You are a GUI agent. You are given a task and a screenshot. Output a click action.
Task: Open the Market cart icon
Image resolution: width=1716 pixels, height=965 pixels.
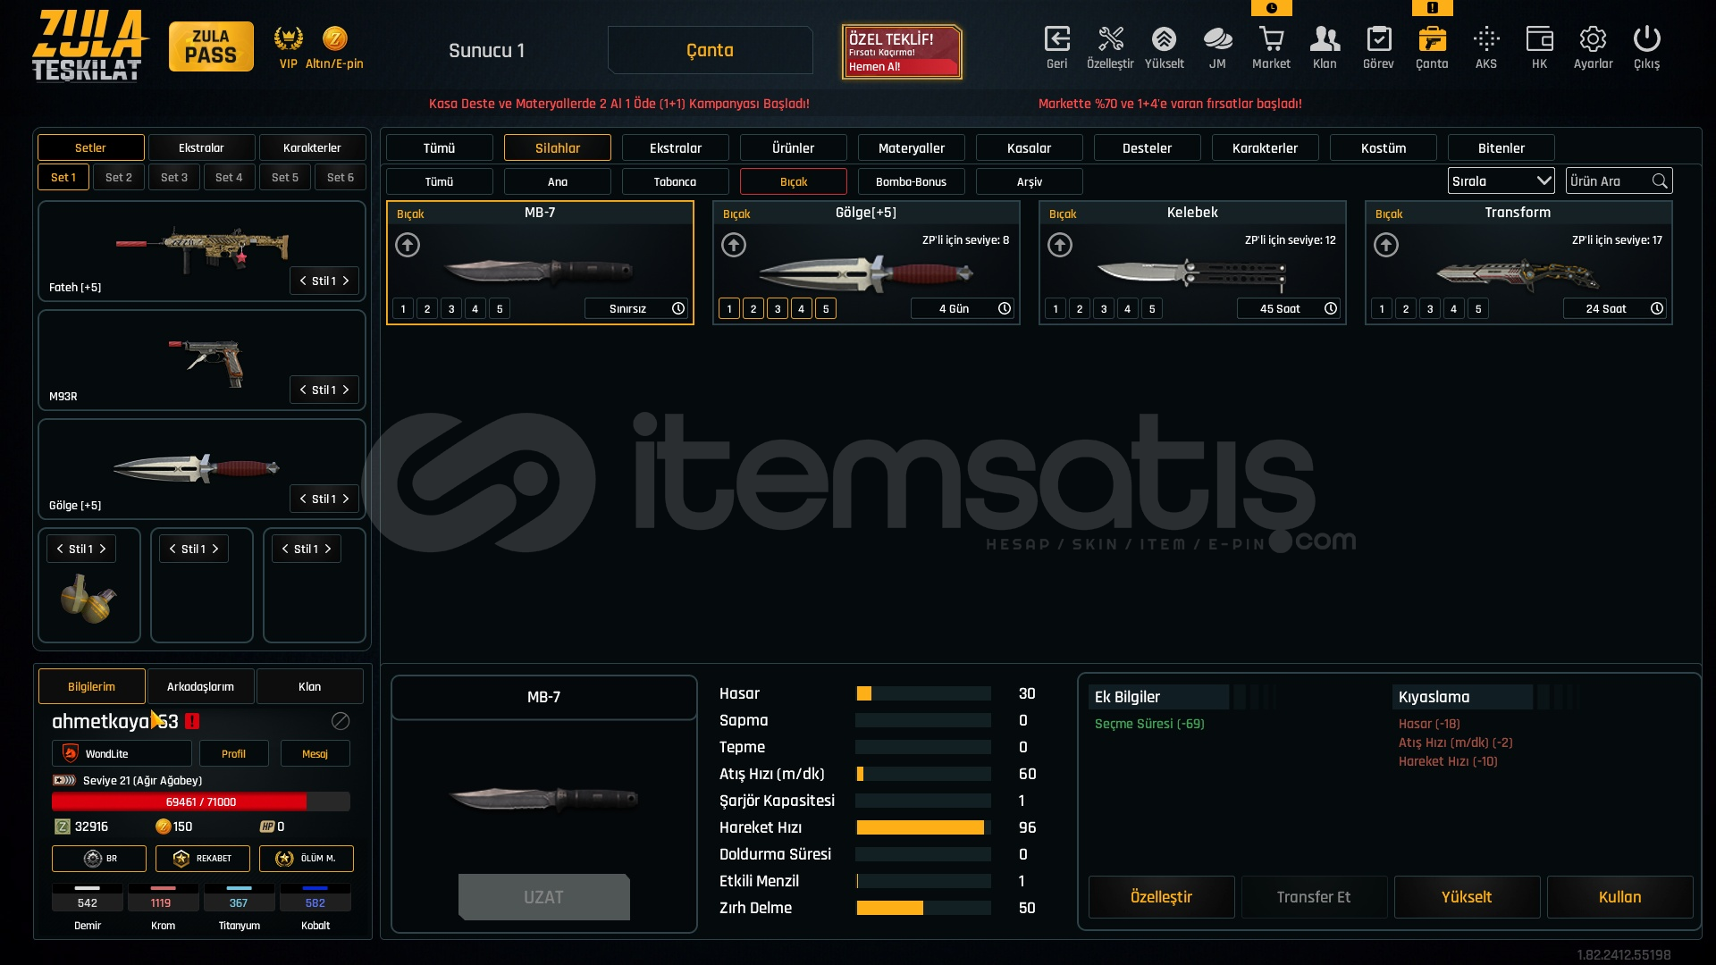1271,39
